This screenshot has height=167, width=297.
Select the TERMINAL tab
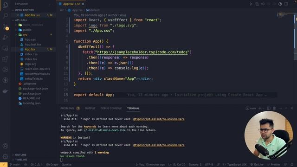(133, 108)
